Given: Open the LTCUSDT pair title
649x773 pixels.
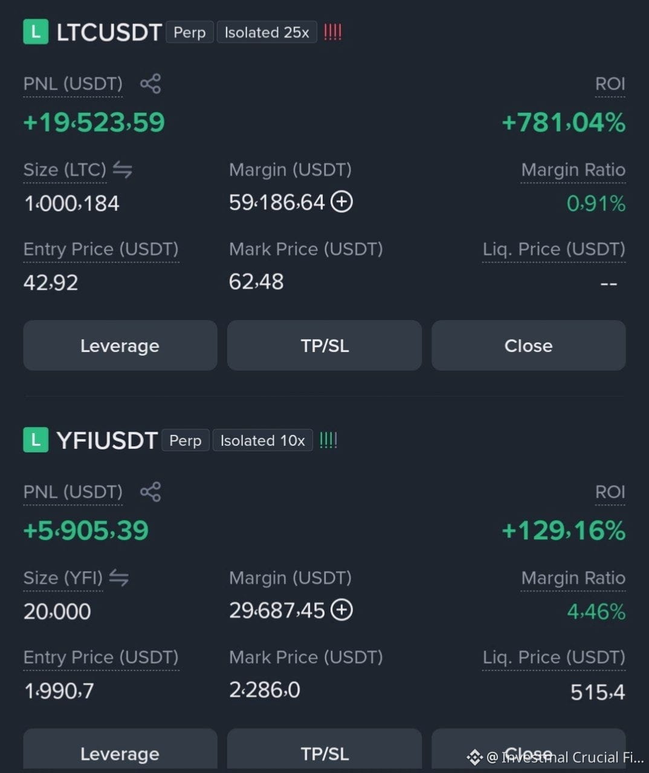Looking at the screenshot, I should click(x=109, y=33).
